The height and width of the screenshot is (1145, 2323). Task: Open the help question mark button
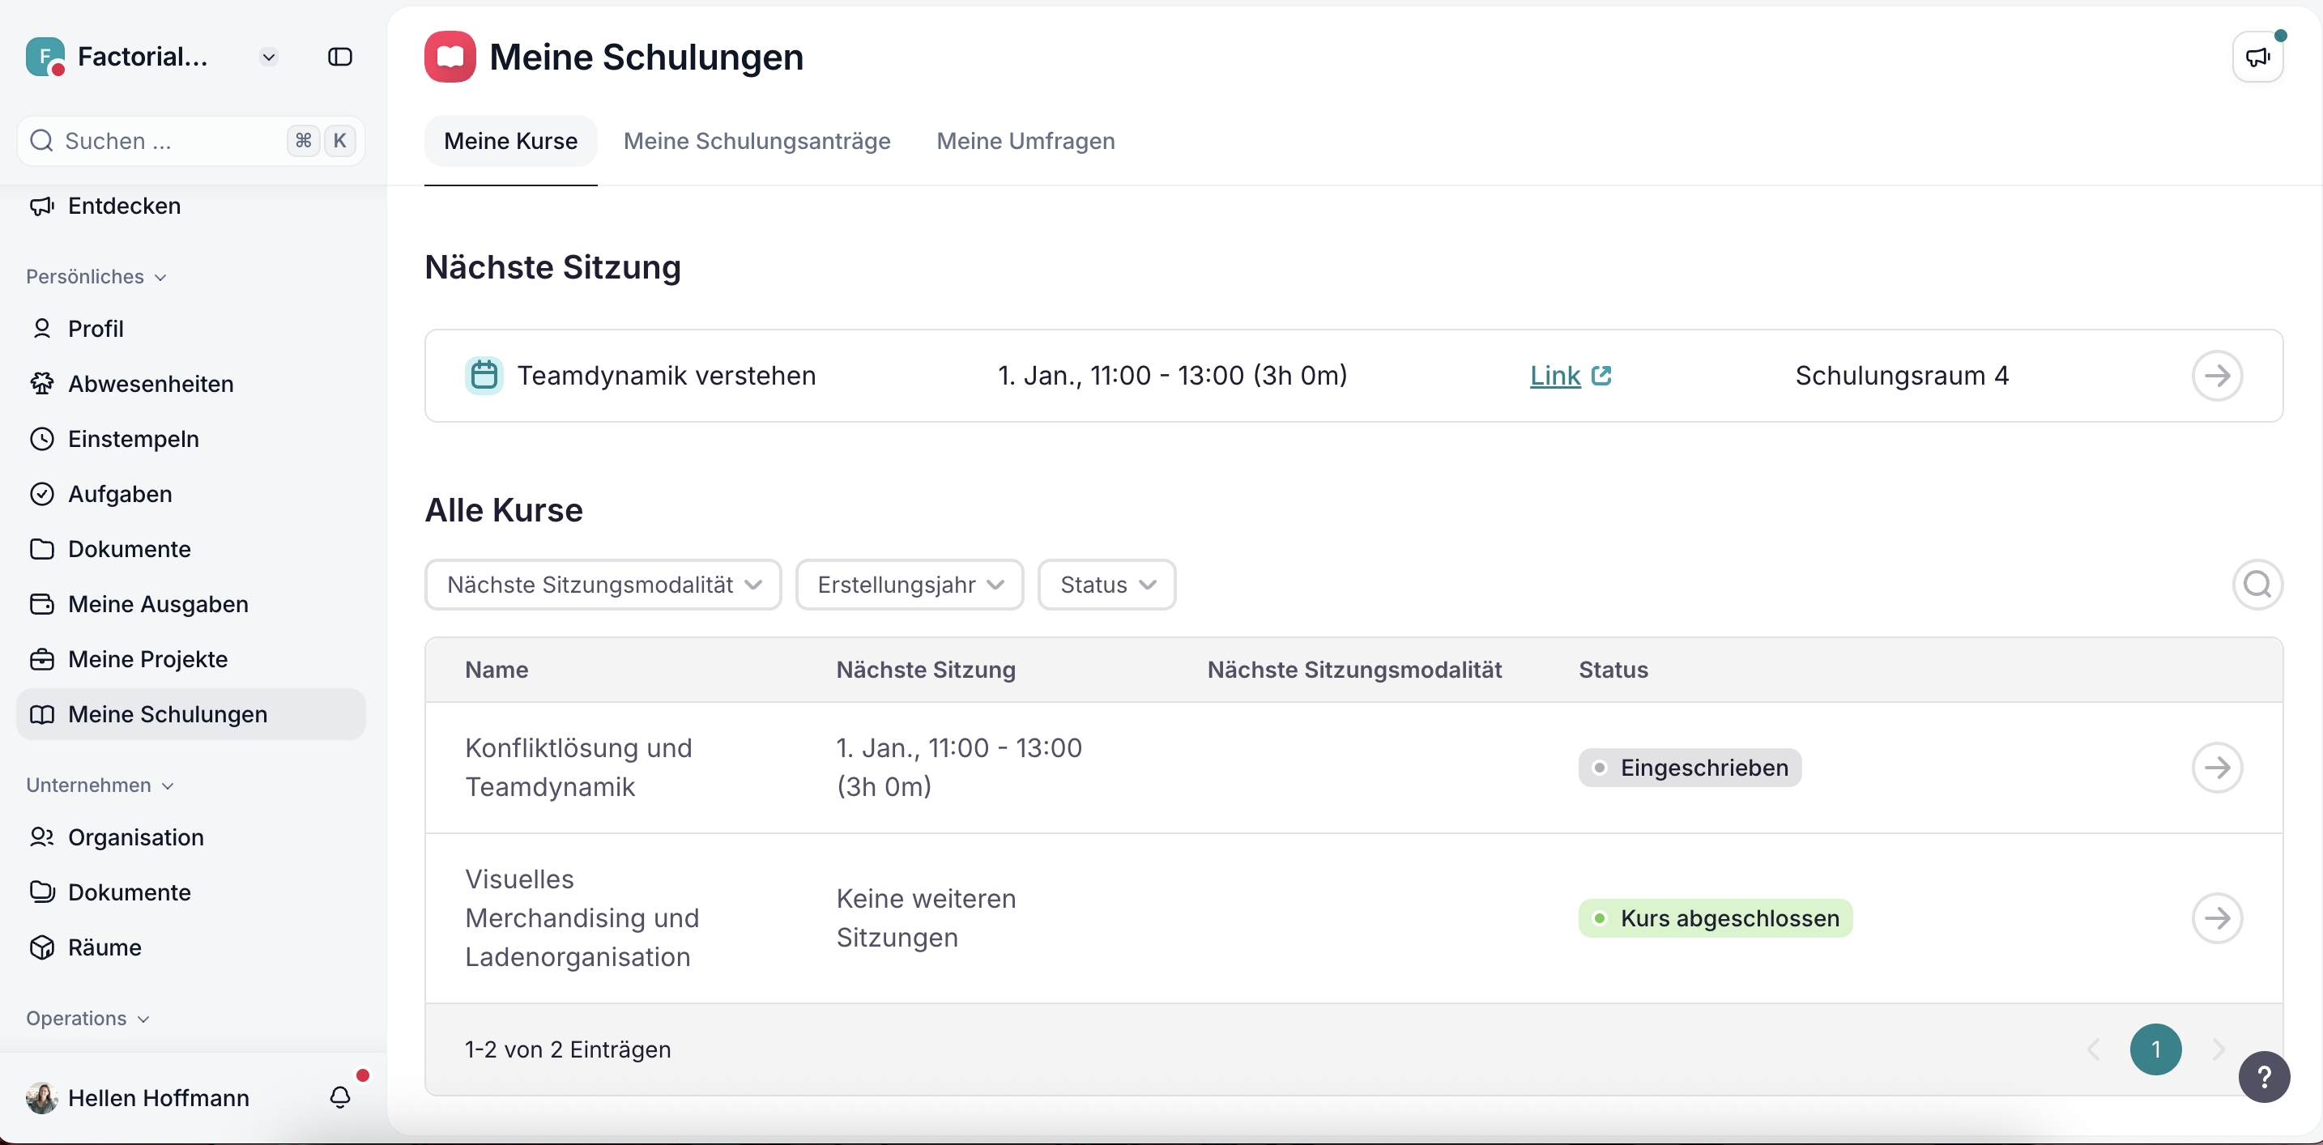click(2264, 1076)
